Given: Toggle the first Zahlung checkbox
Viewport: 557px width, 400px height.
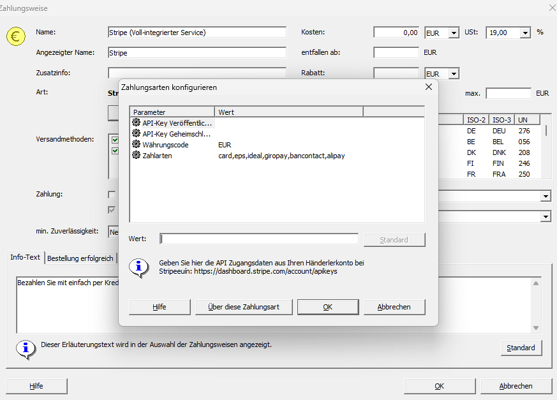Looking at the screenshot, I should pos(112,195).
